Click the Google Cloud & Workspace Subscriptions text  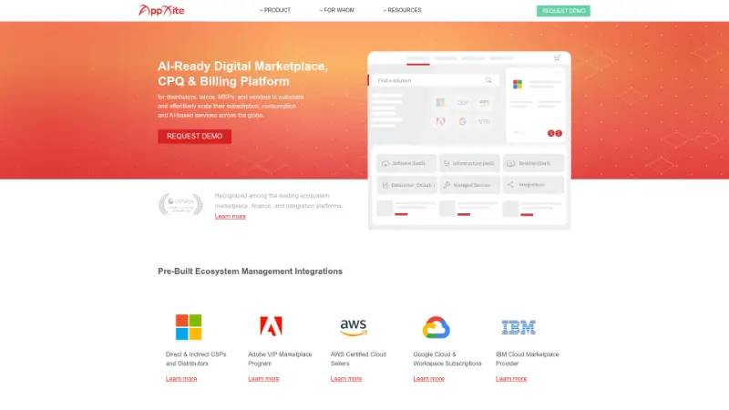coord(447,359)
